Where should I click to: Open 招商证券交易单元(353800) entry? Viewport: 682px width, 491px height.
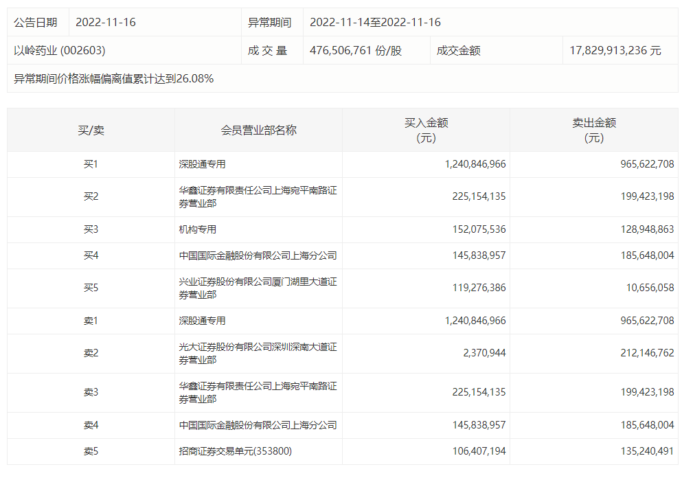coord(240,451)
